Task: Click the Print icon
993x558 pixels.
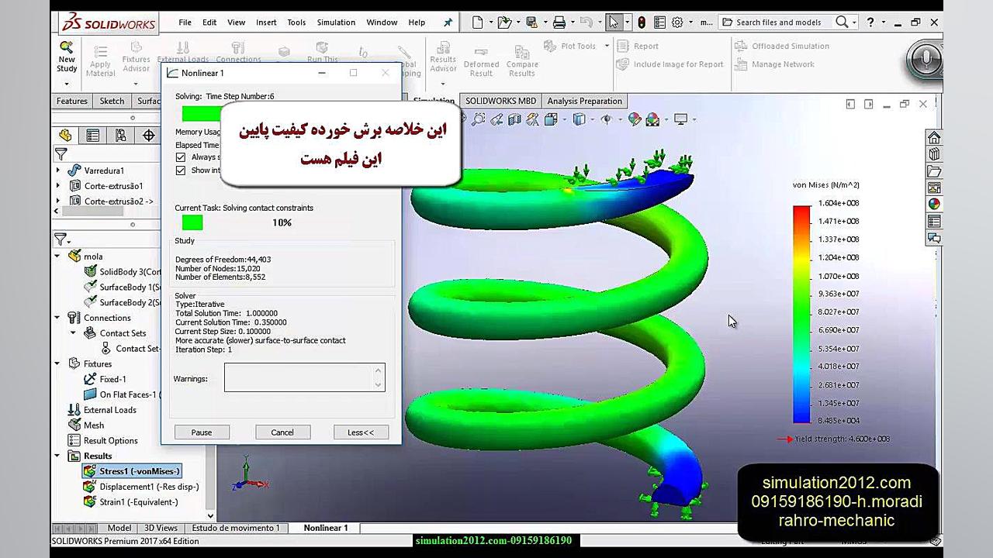Action: coord(559,22)
